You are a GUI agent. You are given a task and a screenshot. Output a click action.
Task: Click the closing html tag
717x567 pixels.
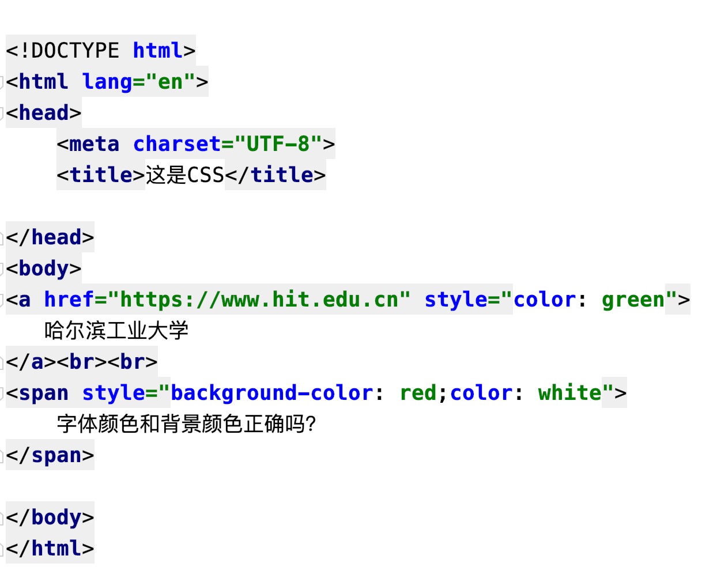(50, 549)
